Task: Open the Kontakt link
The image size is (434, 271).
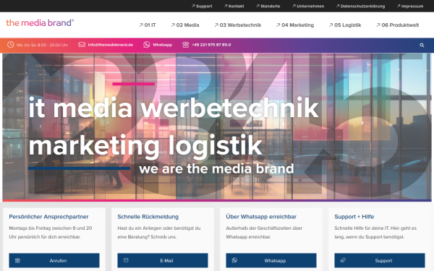Action: coord(234,6)
